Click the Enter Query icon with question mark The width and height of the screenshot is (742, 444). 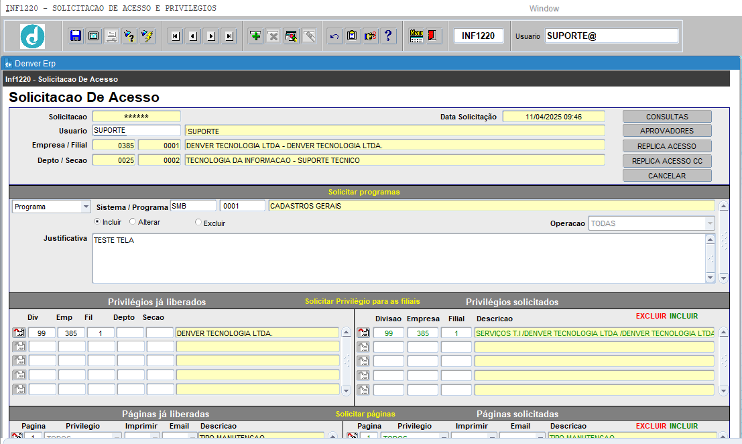[x=129, y=36]
